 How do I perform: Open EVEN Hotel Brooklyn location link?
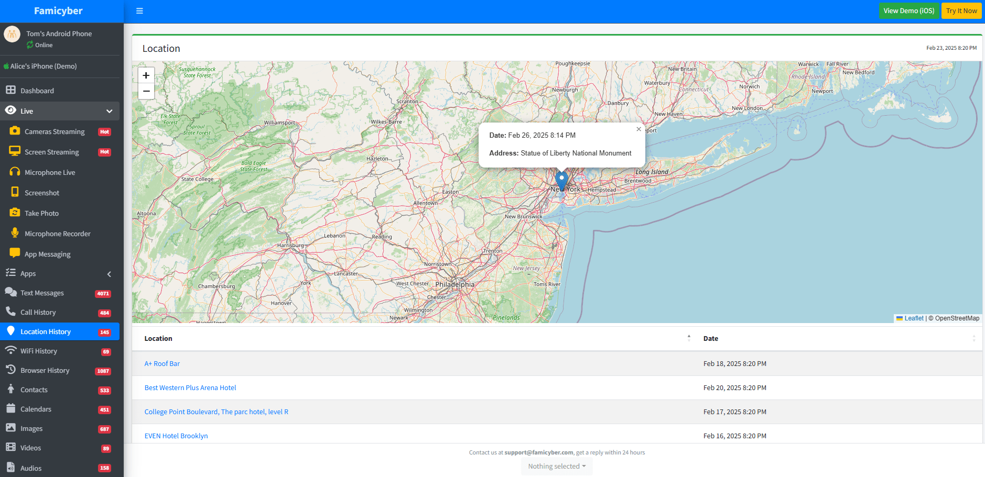176,436
